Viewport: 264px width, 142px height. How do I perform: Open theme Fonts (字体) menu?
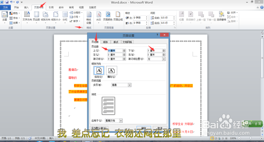[15, 18]
